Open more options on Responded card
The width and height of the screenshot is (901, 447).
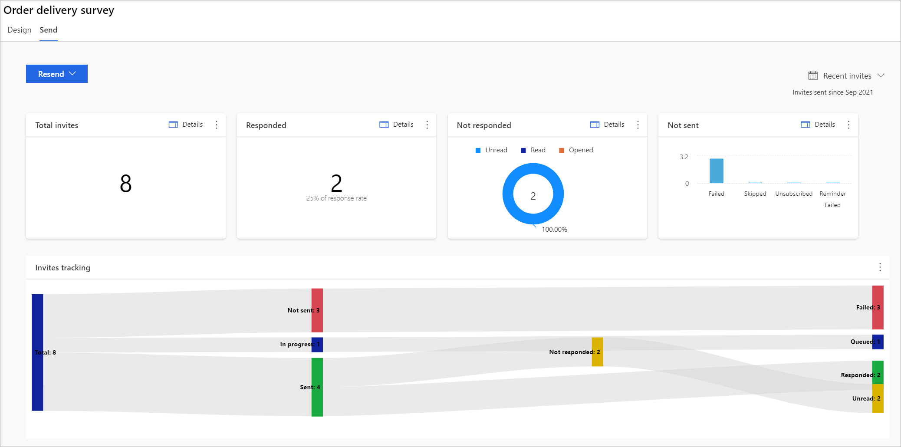[x=427, y=125]
